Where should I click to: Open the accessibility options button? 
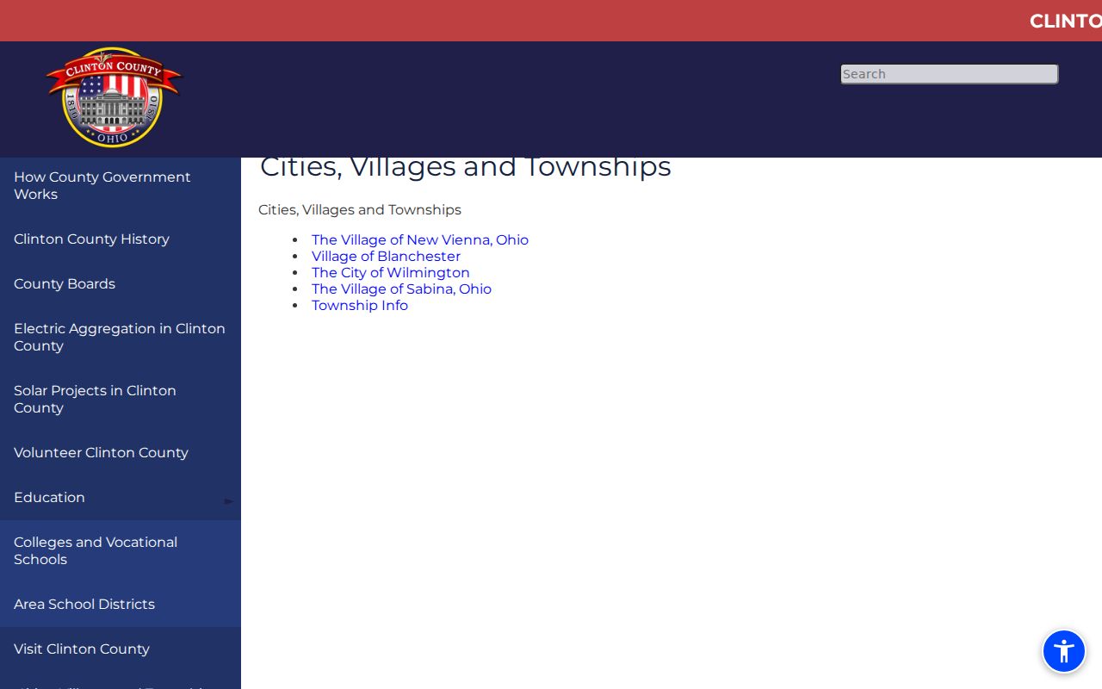tap(1064, 651)
